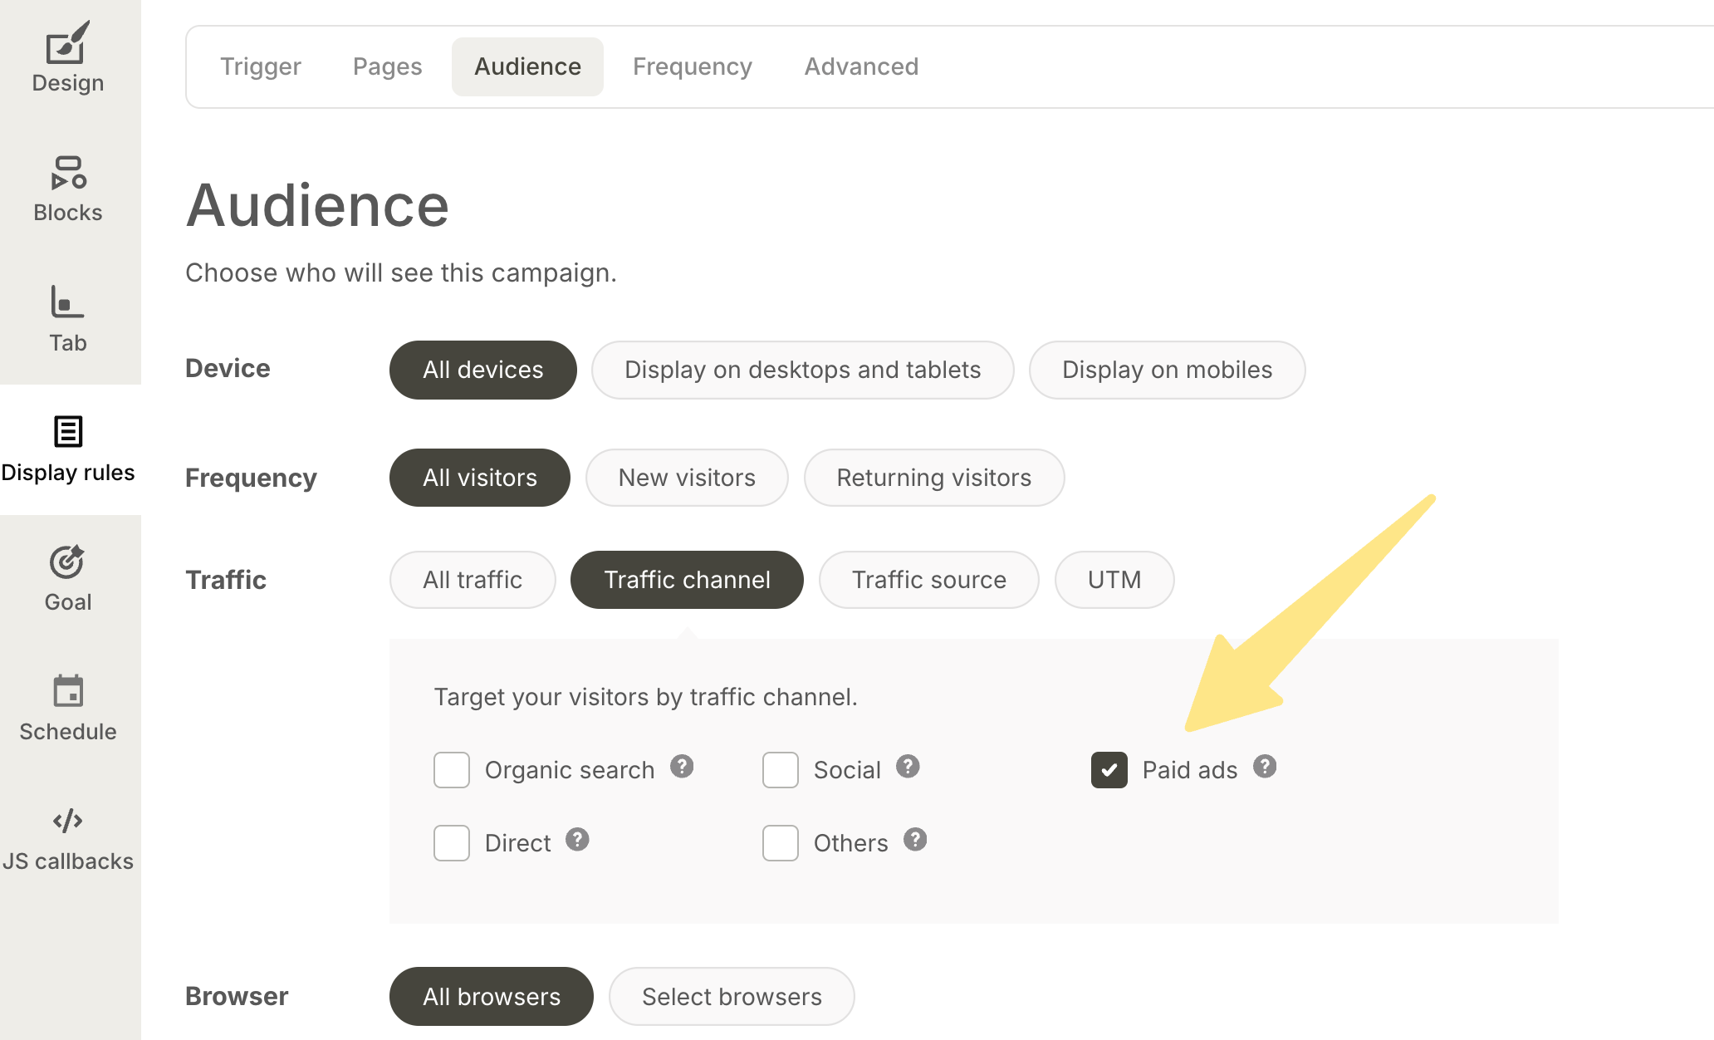The width and height of the screenshot is (1714, 1040).
Task: Target New visitors only
Action: click(x=687, y=478)
